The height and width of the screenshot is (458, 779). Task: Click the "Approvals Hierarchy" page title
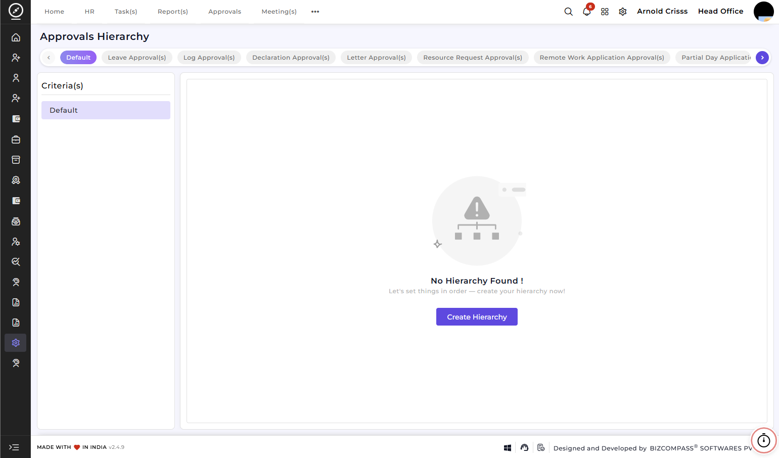[95, 36]
